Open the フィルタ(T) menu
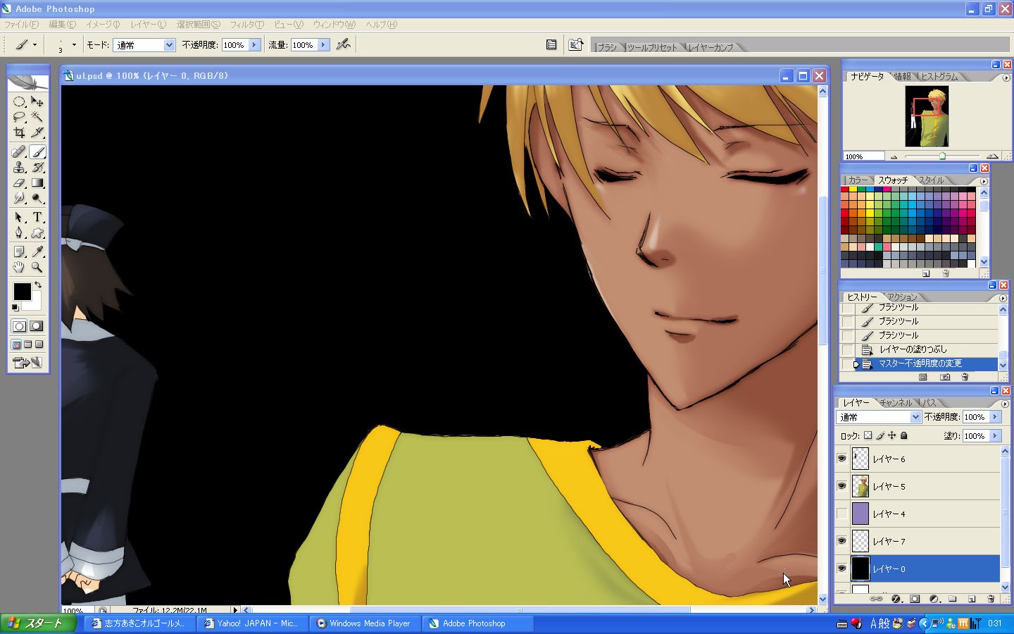Image resolution: width=1014 pixels, height=634 pixels. [246, 25]
